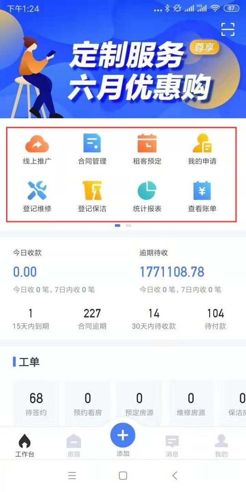Tap the blue 添加 plus button
Image resolution: width=246 pixels, height=492 pixels.
coord(123,435)
